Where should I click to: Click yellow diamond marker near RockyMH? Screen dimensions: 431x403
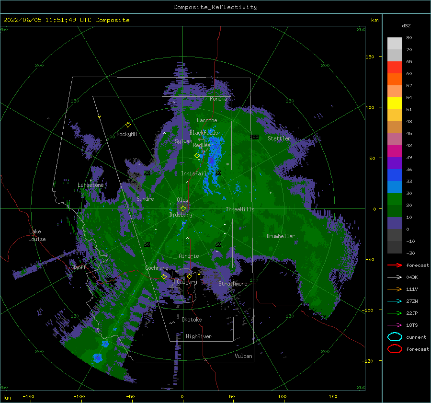pos(128,125)
